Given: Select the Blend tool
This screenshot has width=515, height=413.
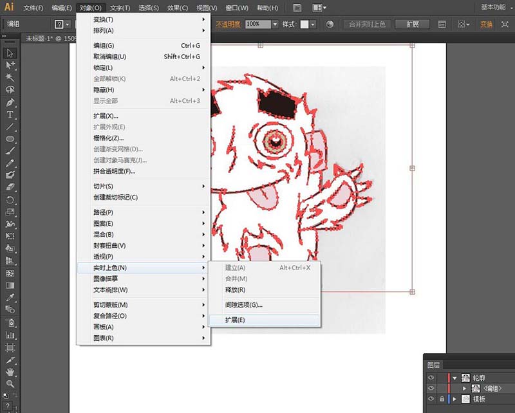Looking at the screenshot, I should 10,309.
